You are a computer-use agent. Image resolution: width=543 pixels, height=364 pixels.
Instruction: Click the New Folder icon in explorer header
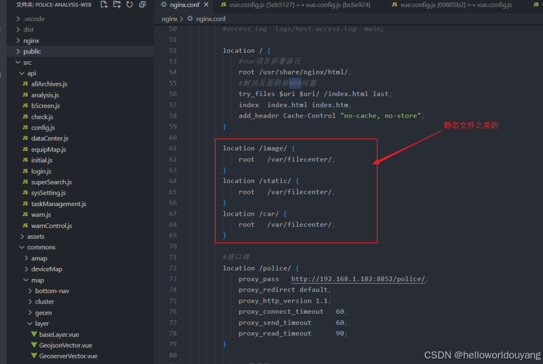tap(117, 5)
